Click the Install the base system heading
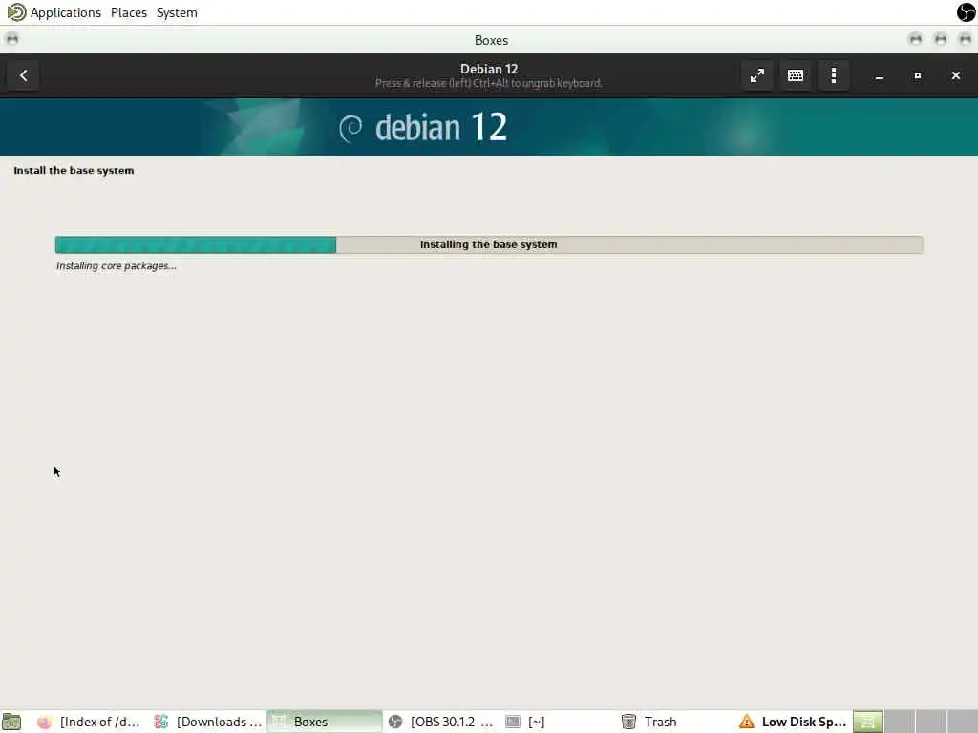Screen dimensions: 978x733 pyautogui.click(x=74, y=170)
